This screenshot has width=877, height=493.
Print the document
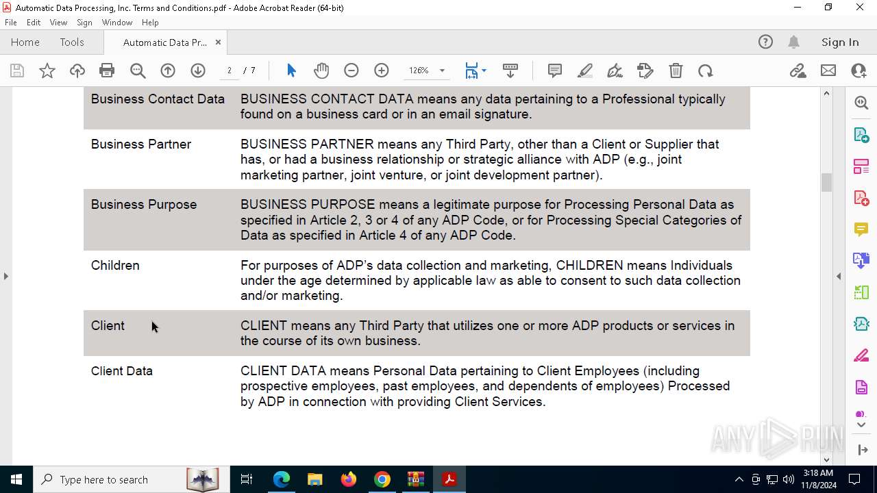coord(107,71)
